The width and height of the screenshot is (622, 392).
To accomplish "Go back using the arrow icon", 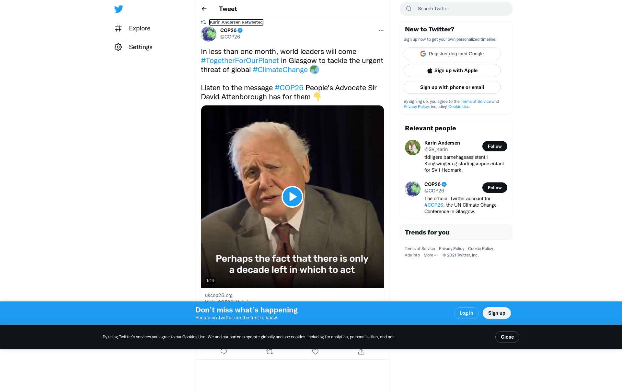I will 204,9.
